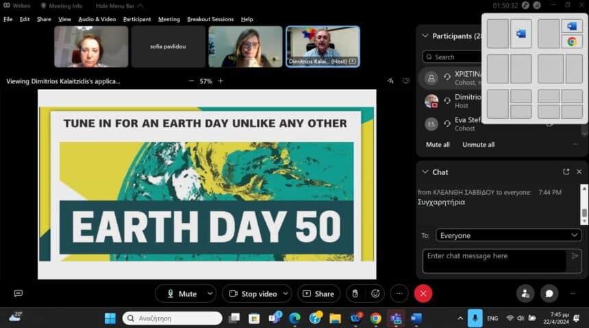Toggle the Chat panel button
The height and width of the screenshot is (328, 589).
(549, 294)
